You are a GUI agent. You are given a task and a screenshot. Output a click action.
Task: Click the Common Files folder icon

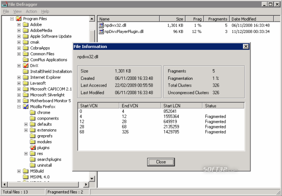tap(26, 54)
